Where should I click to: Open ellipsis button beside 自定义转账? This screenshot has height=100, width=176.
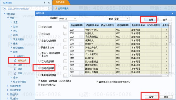[x=65, y=27]
